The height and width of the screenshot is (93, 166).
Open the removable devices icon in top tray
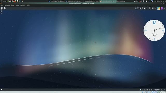pos(142,8)
